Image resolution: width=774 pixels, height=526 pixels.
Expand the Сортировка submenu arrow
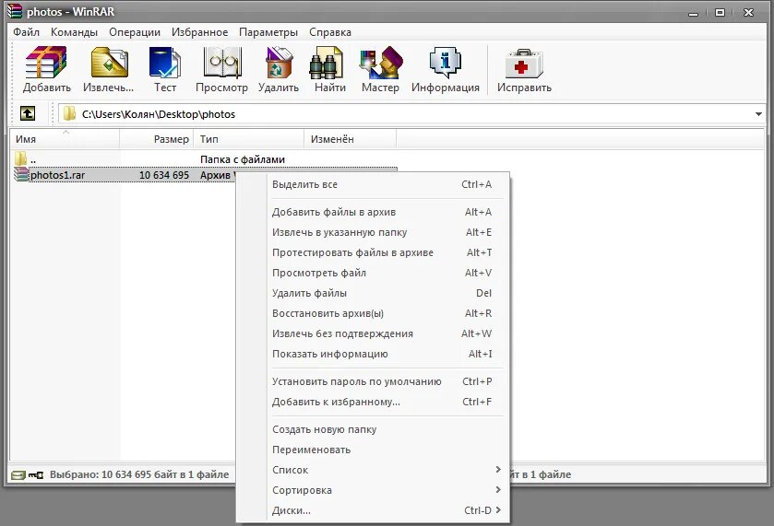pos(498,489)
